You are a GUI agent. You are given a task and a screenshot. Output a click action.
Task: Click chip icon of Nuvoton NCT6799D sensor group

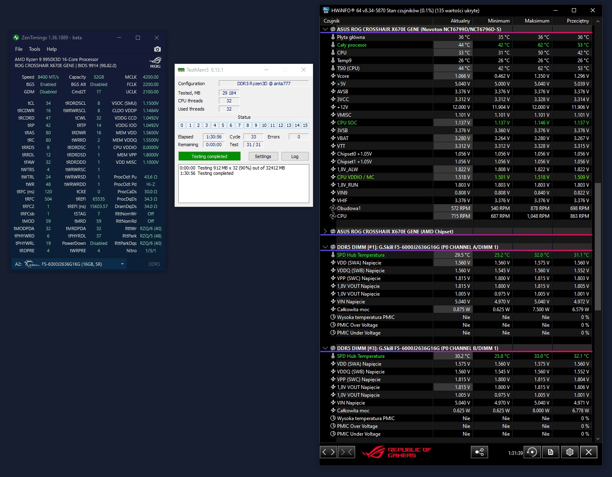[x=333, y=29]
